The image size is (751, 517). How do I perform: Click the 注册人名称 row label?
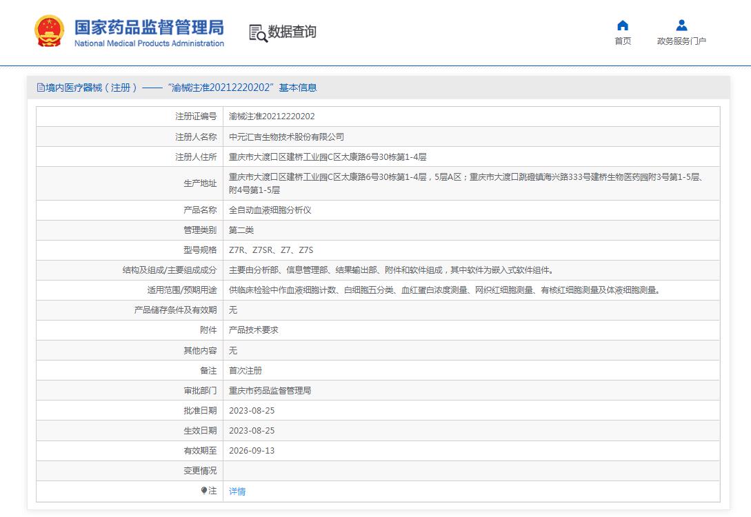coord(196,137)
